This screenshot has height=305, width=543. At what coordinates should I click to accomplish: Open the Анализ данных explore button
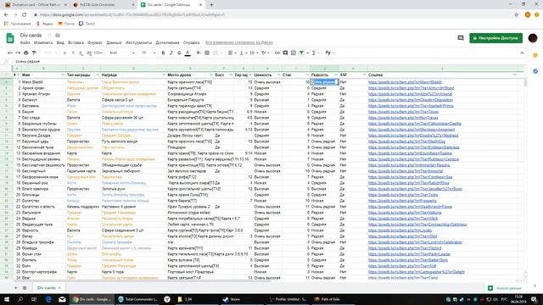(504, 288)
